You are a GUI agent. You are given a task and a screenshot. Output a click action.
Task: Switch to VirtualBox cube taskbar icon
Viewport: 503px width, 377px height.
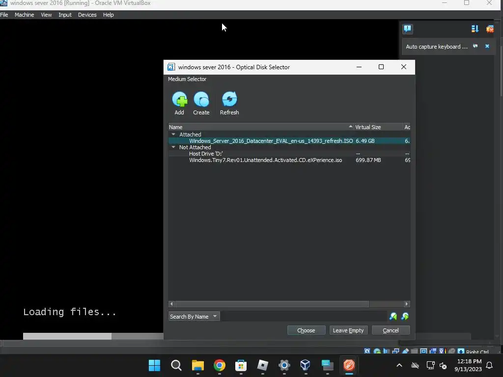[306, 365]
